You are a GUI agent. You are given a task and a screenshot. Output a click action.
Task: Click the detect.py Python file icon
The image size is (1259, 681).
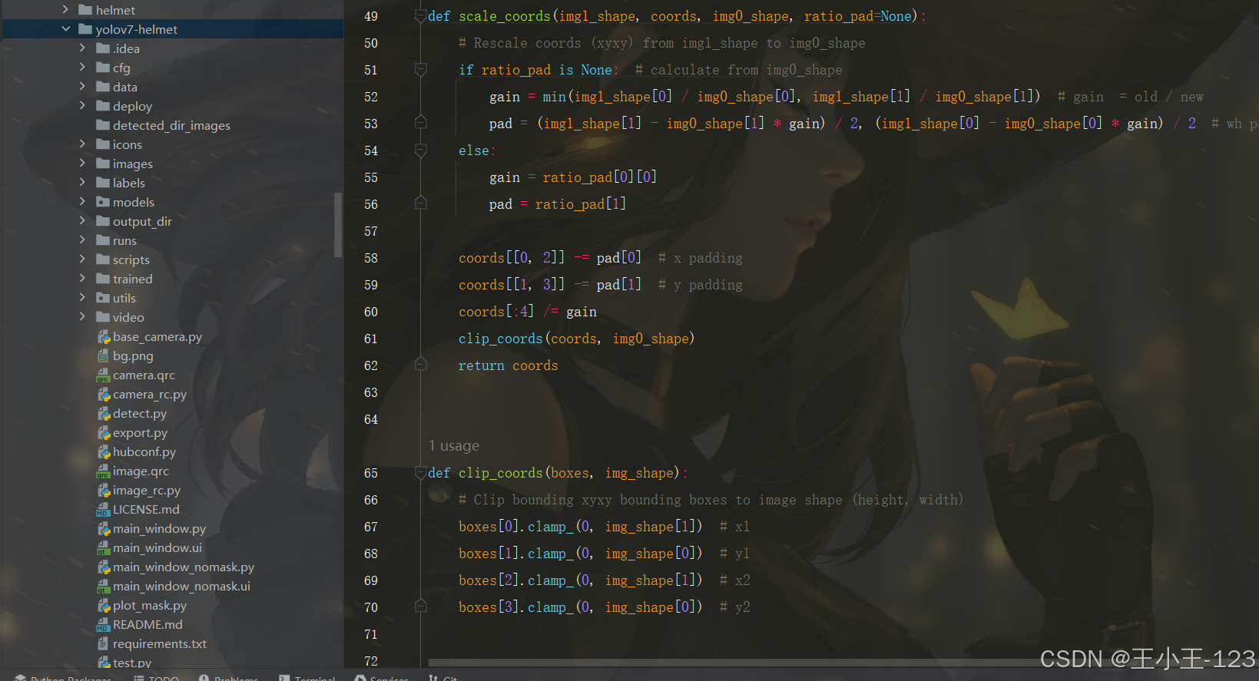[104, 414]
